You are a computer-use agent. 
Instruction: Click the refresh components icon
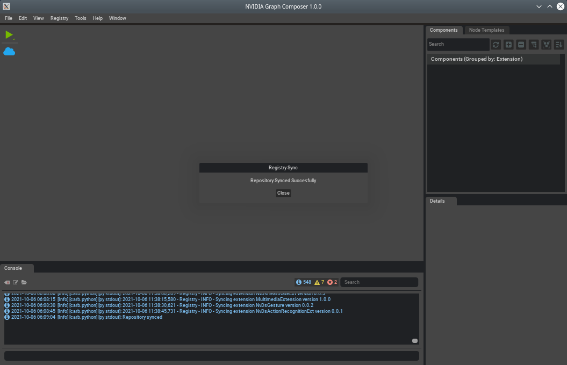496,45
